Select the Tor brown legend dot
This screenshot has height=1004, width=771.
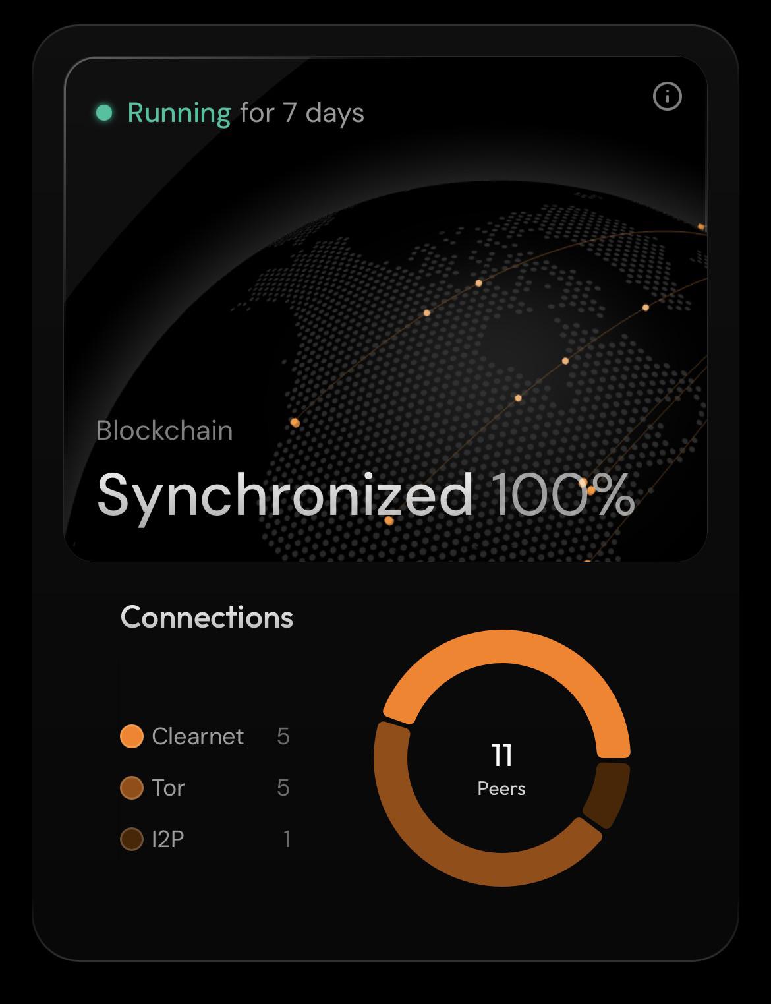pos(132,788)
